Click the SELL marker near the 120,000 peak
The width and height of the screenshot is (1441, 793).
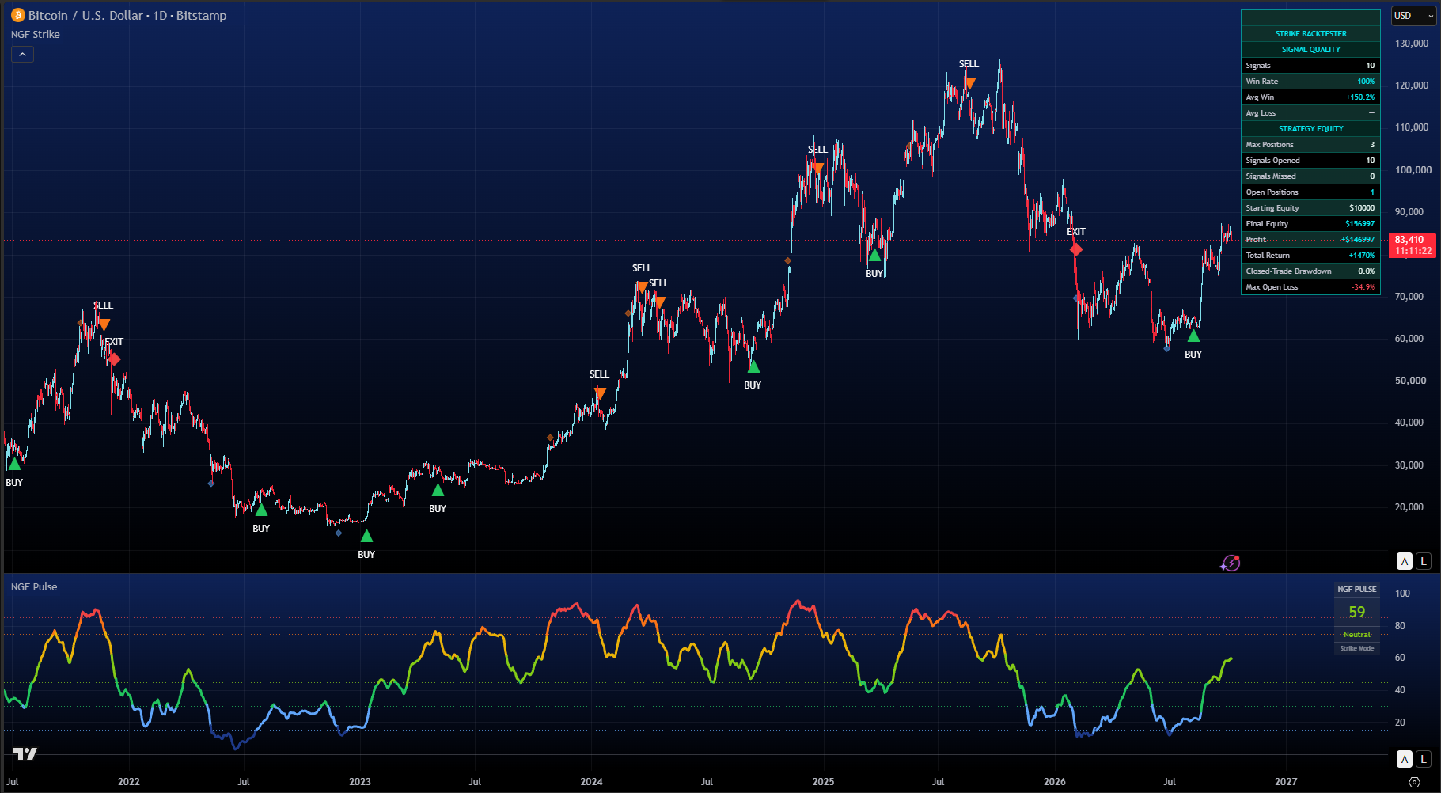(x=969, y=82)
